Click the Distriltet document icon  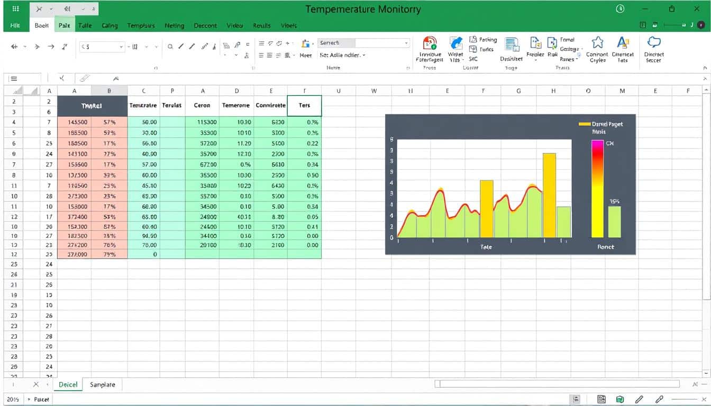pos(512,45)
